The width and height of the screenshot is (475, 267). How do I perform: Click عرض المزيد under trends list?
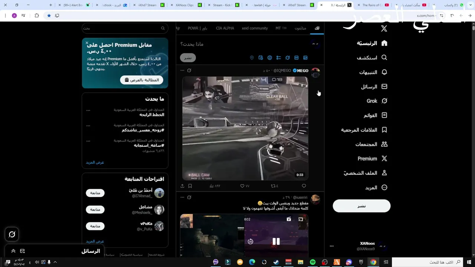(x=95, y=162)
